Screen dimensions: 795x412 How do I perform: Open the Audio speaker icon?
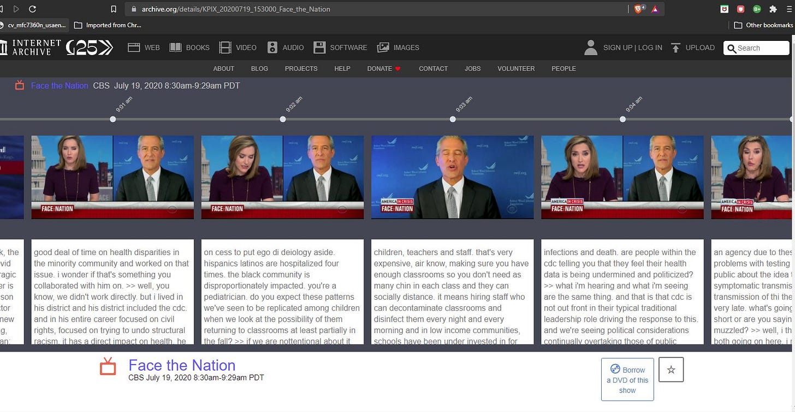pos(272,47)
